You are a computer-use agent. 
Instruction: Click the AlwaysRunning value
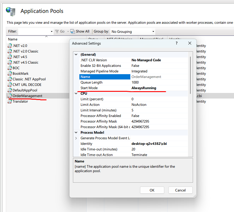[144, 88]
